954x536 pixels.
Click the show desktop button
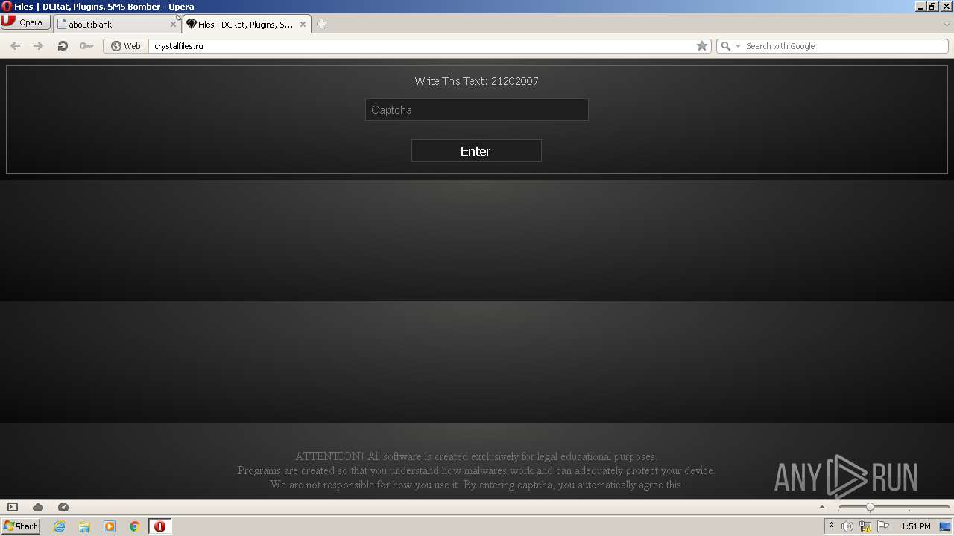pyautogui.click(x=946, y=526)
